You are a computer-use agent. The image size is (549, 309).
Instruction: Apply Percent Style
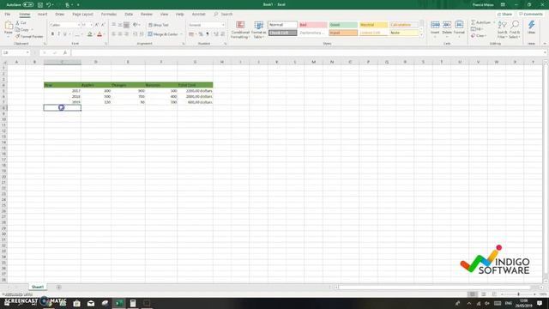tap(201, 34)
